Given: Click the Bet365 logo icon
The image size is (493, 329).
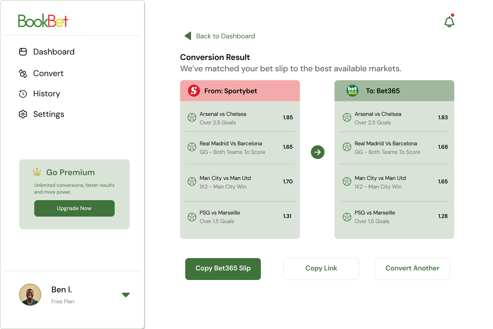Looking at the screenshot, I should (x=352, y=91).
